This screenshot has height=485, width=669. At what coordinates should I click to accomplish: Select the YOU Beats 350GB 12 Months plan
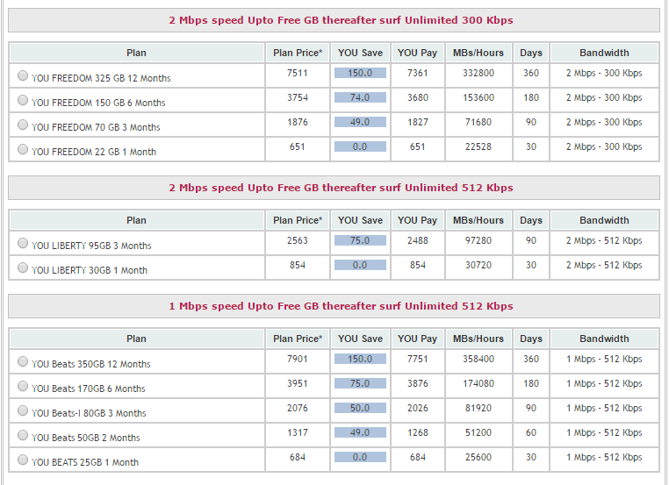23,361
